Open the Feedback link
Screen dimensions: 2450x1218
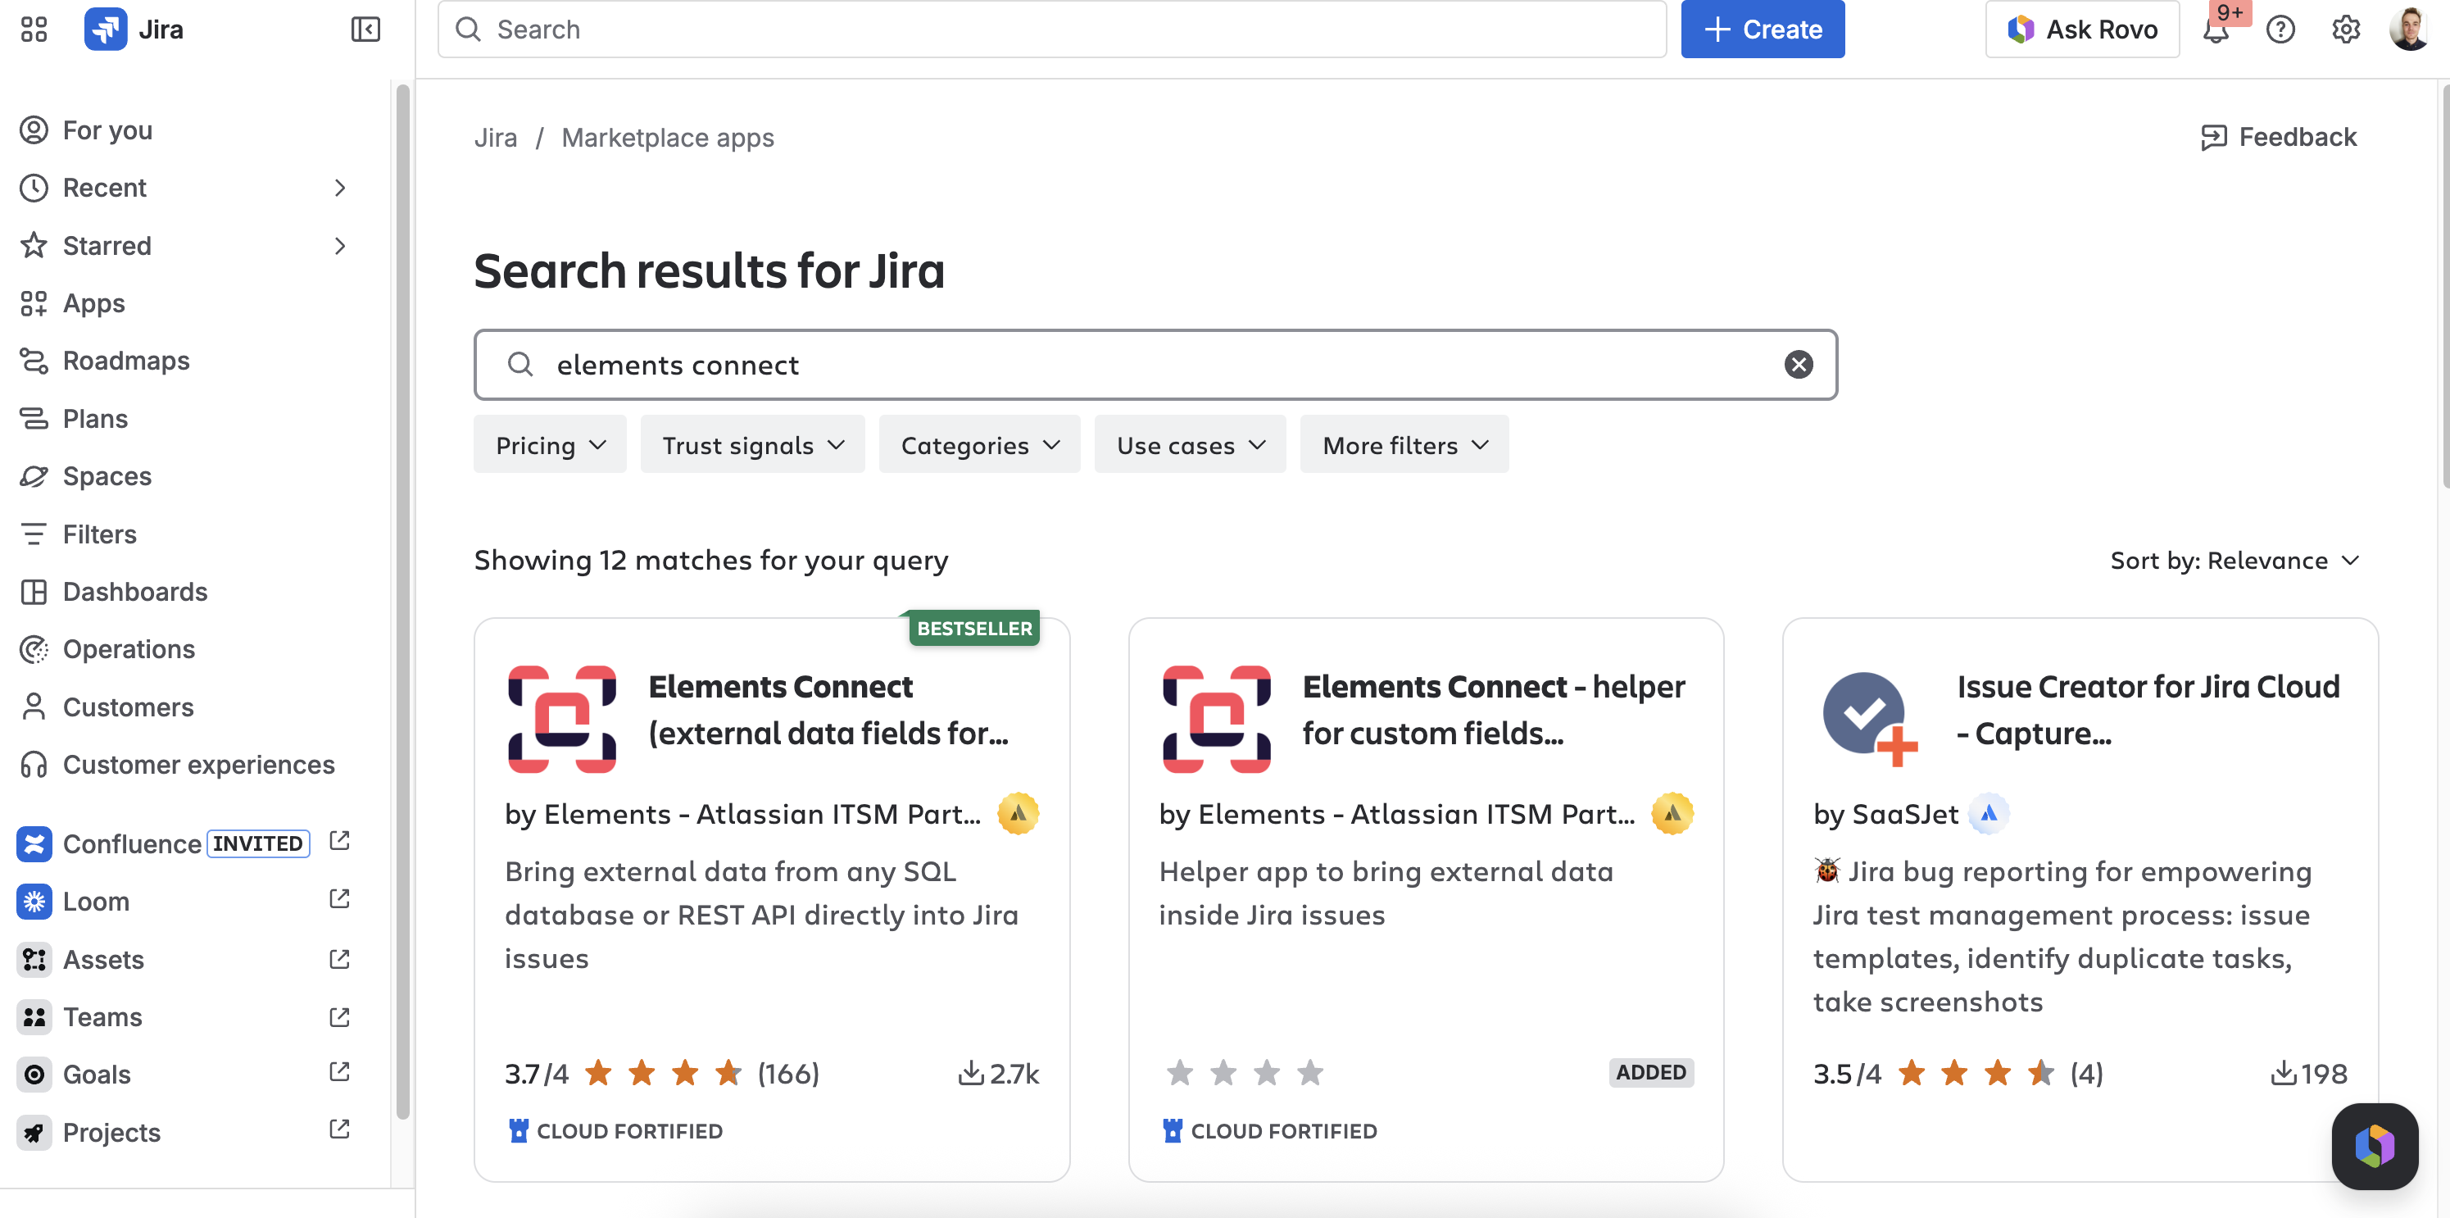[2279, 137]
